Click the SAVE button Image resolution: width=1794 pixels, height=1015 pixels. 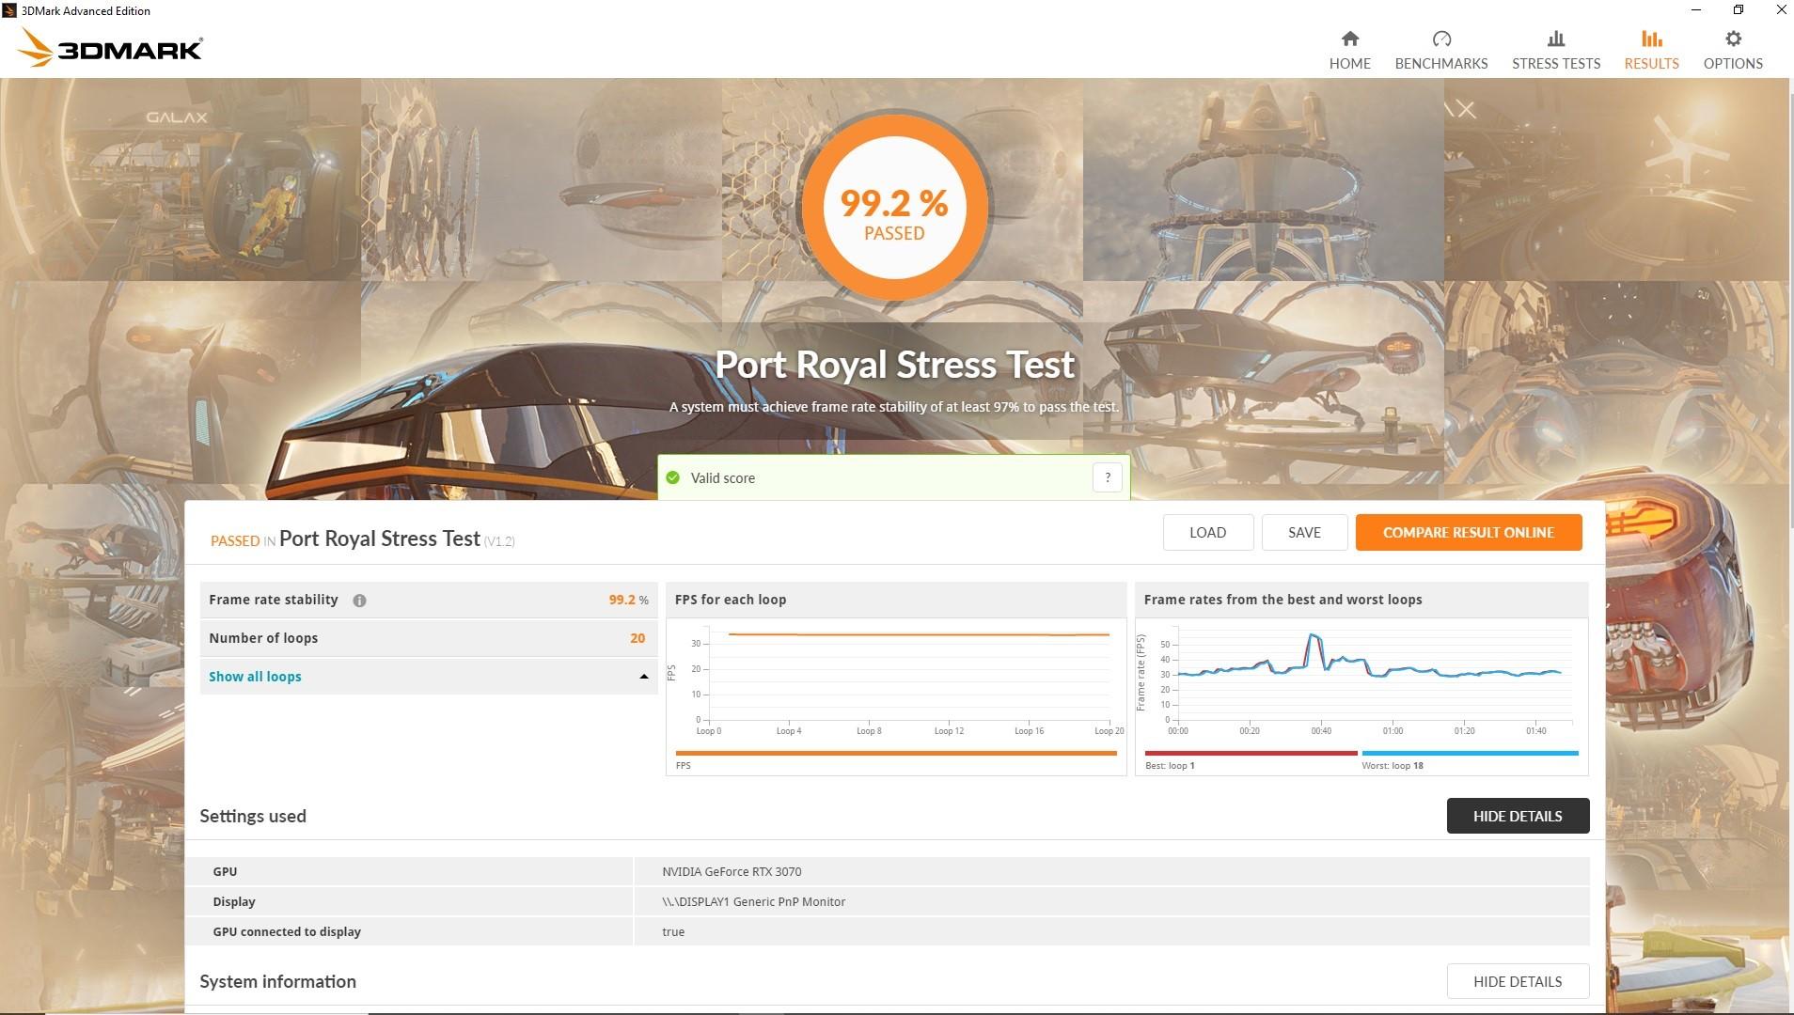[x=1304, y=532]
